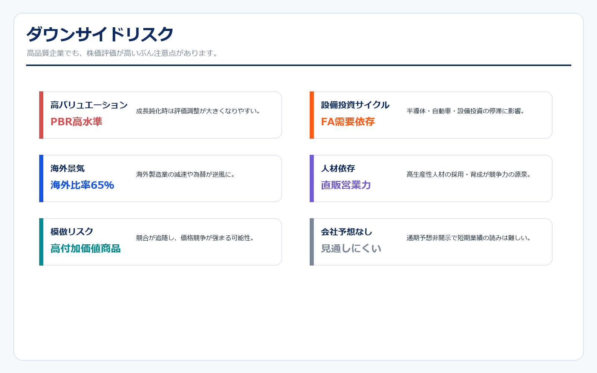
Task: Select the purple 直販営業力 label
Action: tap(346, 185)
